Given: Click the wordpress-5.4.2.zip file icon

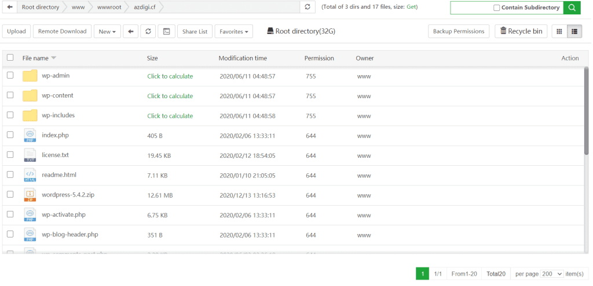Looking at the screenshot, I should coord(30,195).
